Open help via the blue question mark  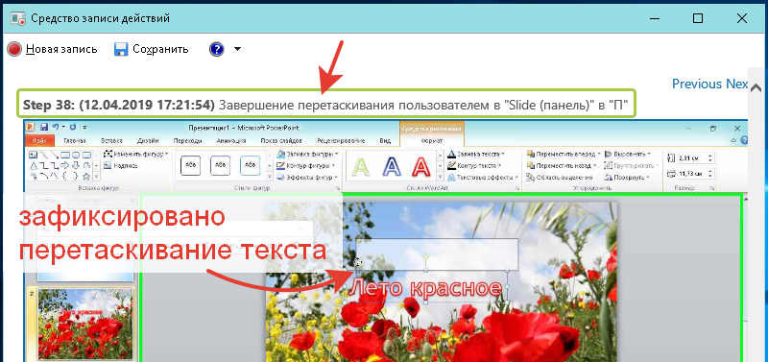click(217, 49)
